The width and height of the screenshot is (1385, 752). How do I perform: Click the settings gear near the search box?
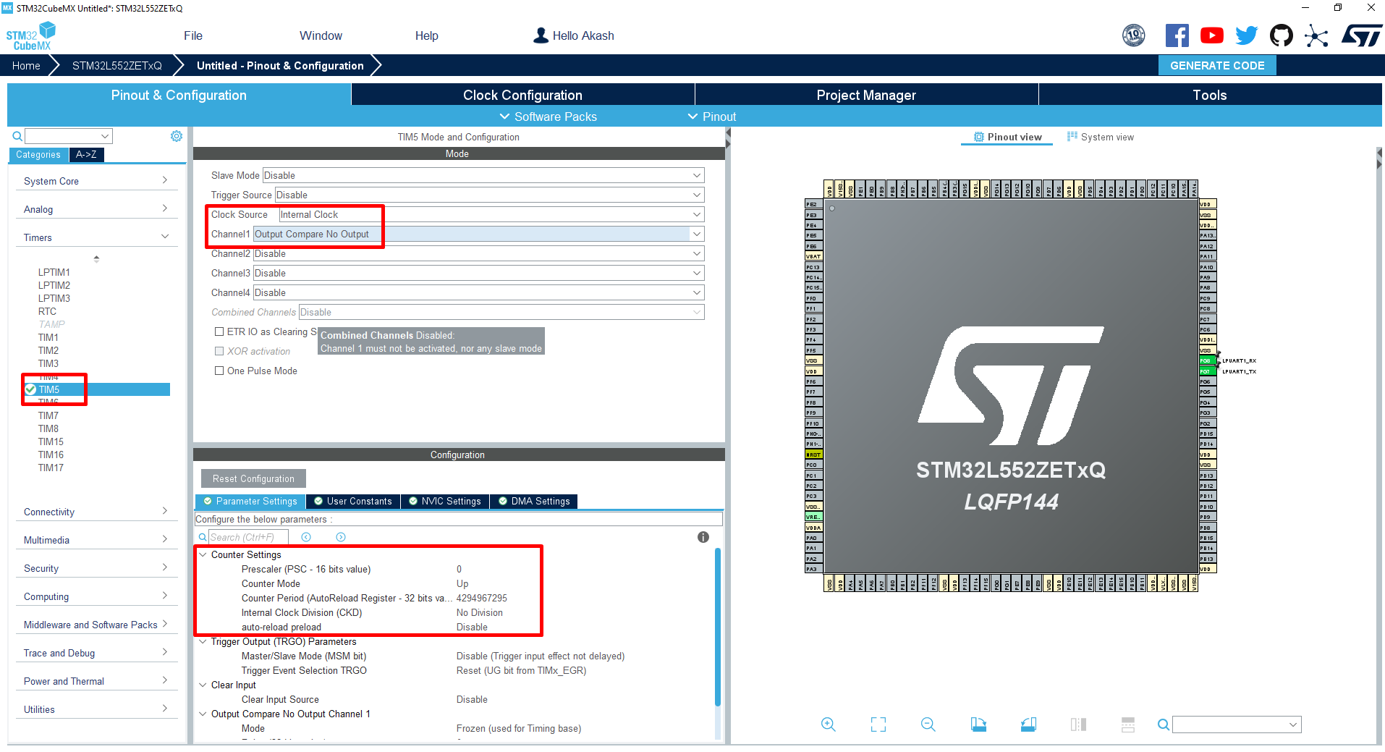coord(176,135)
